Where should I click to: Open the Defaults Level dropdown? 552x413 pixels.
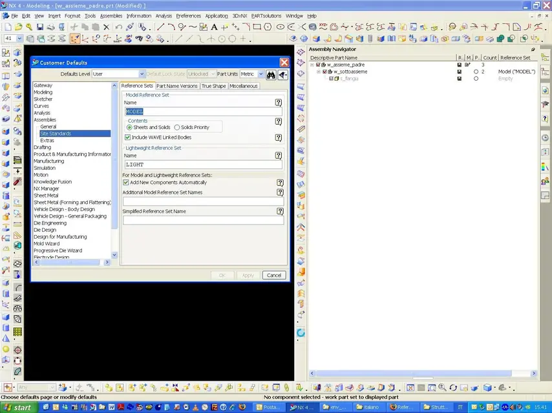[x=142, y=74]
